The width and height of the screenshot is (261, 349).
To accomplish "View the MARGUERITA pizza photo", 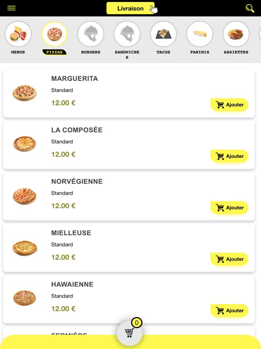I will (24, 93).
